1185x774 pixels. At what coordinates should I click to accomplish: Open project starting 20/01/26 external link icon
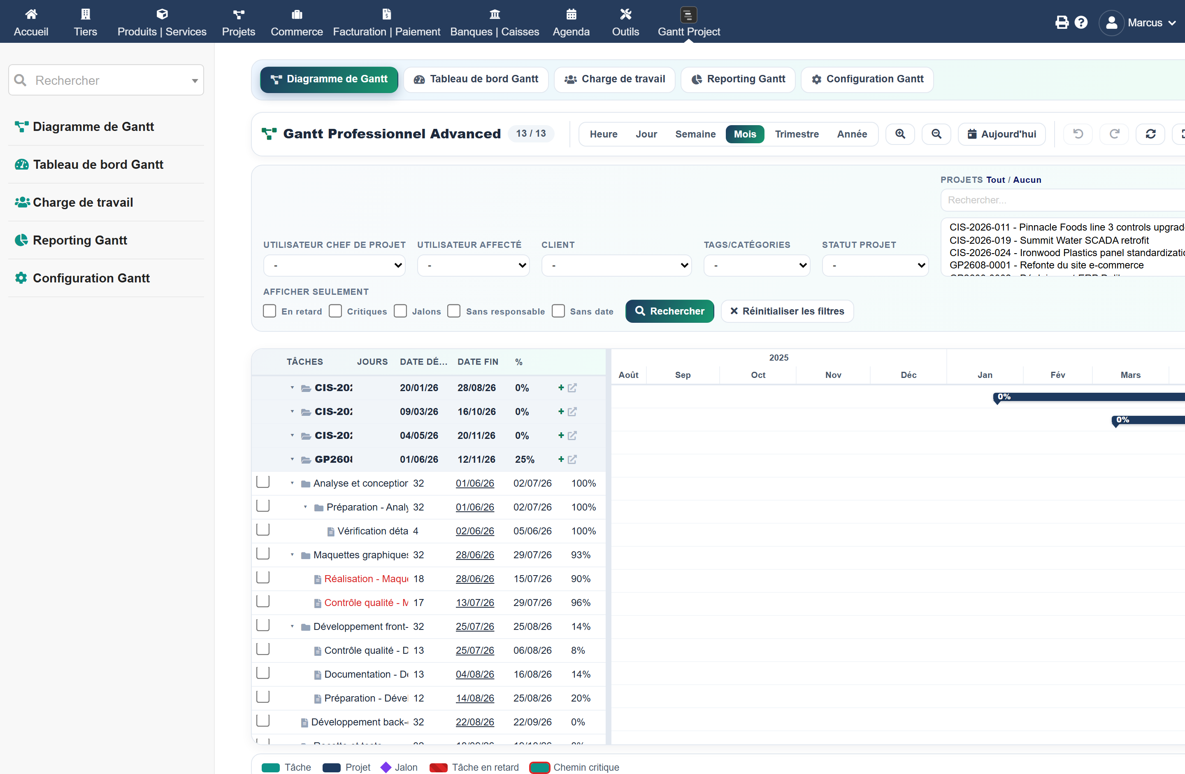572,387
